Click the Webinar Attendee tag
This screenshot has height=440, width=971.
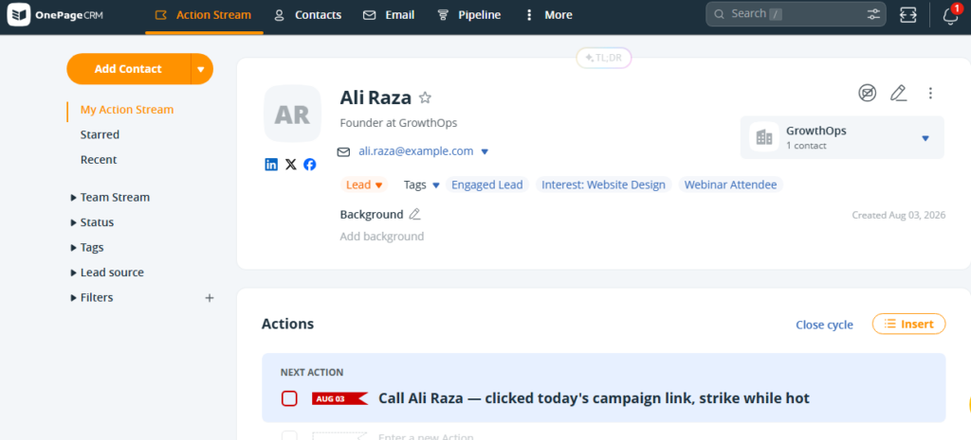[x=731, y=185]
